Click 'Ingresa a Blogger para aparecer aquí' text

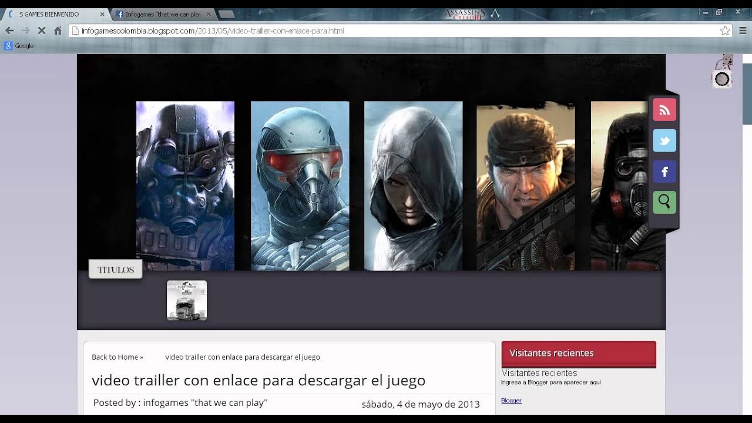551,382
